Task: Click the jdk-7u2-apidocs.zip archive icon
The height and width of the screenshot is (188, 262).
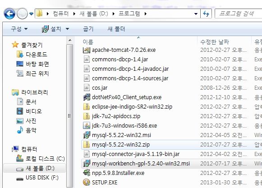Action: 87,116
